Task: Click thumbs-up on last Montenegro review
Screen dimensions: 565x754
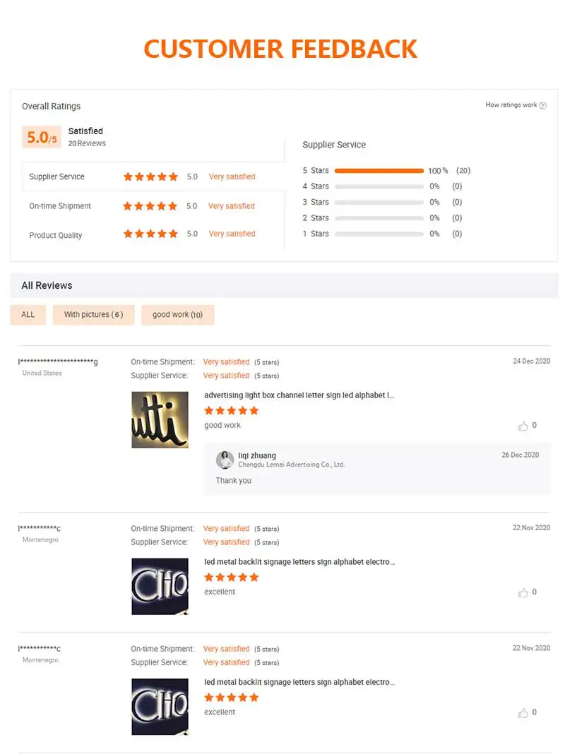Action: [x=523, y=713]
